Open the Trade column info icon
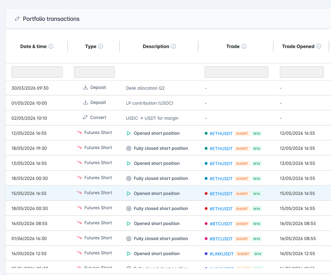The height and width of the screenshot is (275, 331). pos(244,46)
